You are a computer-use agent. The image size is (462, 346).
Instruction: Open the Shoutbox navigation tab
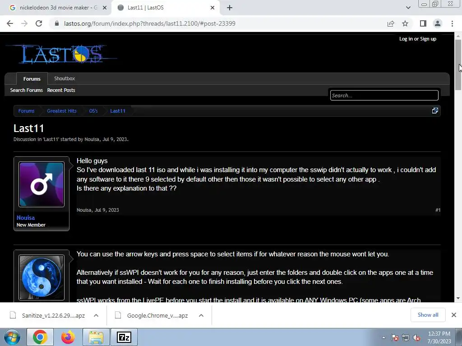click(65, 78)
